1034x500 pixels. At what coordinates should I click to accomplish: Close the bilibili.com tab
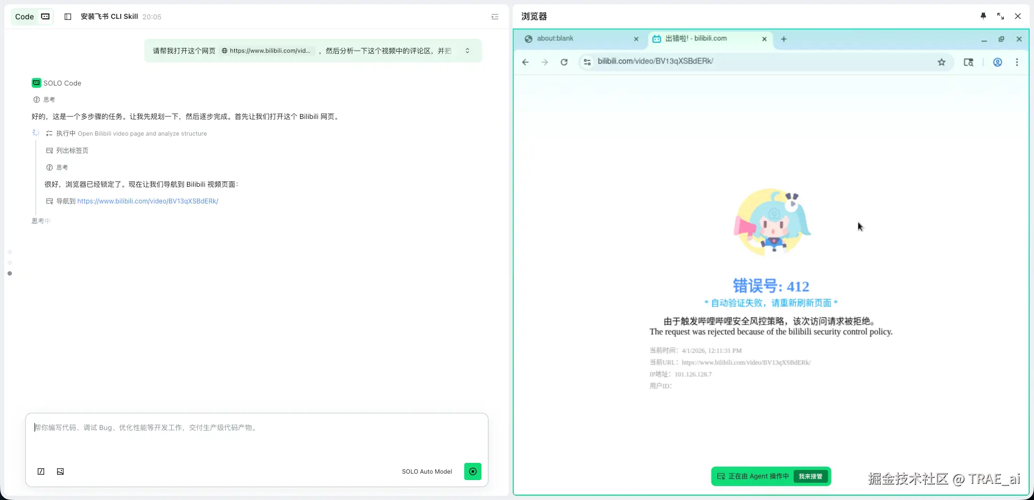point(764,39)
